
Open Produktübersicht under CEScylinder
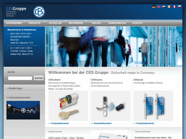click(60, 123)
